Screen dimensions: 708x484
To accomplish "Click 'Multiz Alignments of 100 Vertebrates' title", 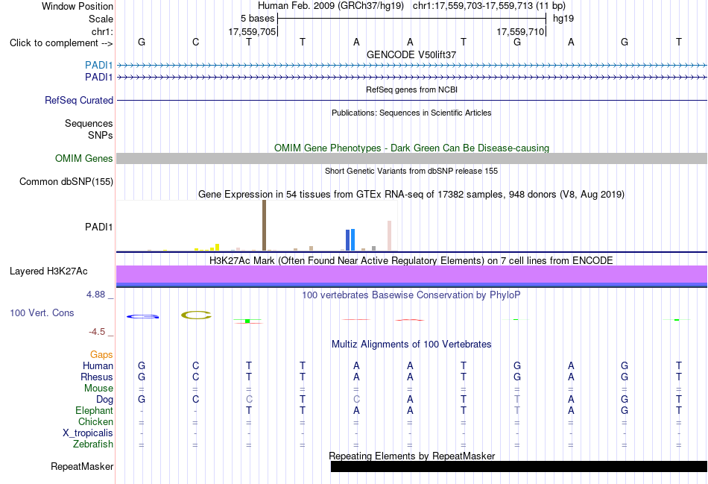I will (x=411, y=345).
